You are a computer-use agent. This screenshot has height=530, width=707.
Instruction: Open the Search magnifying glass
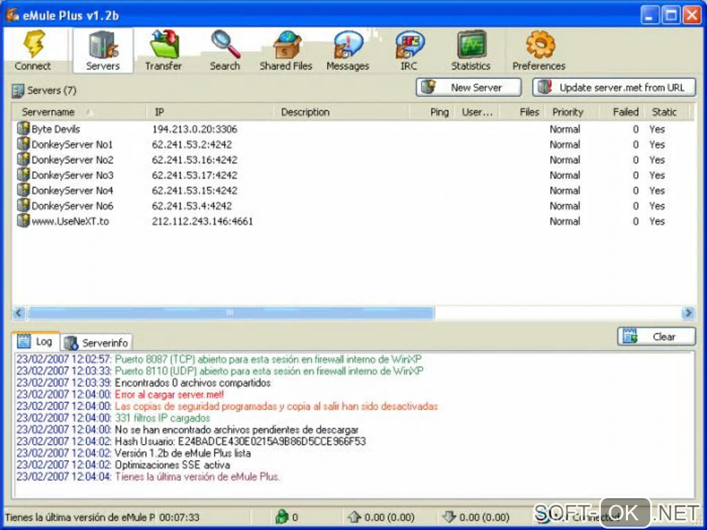pos(225,44)
